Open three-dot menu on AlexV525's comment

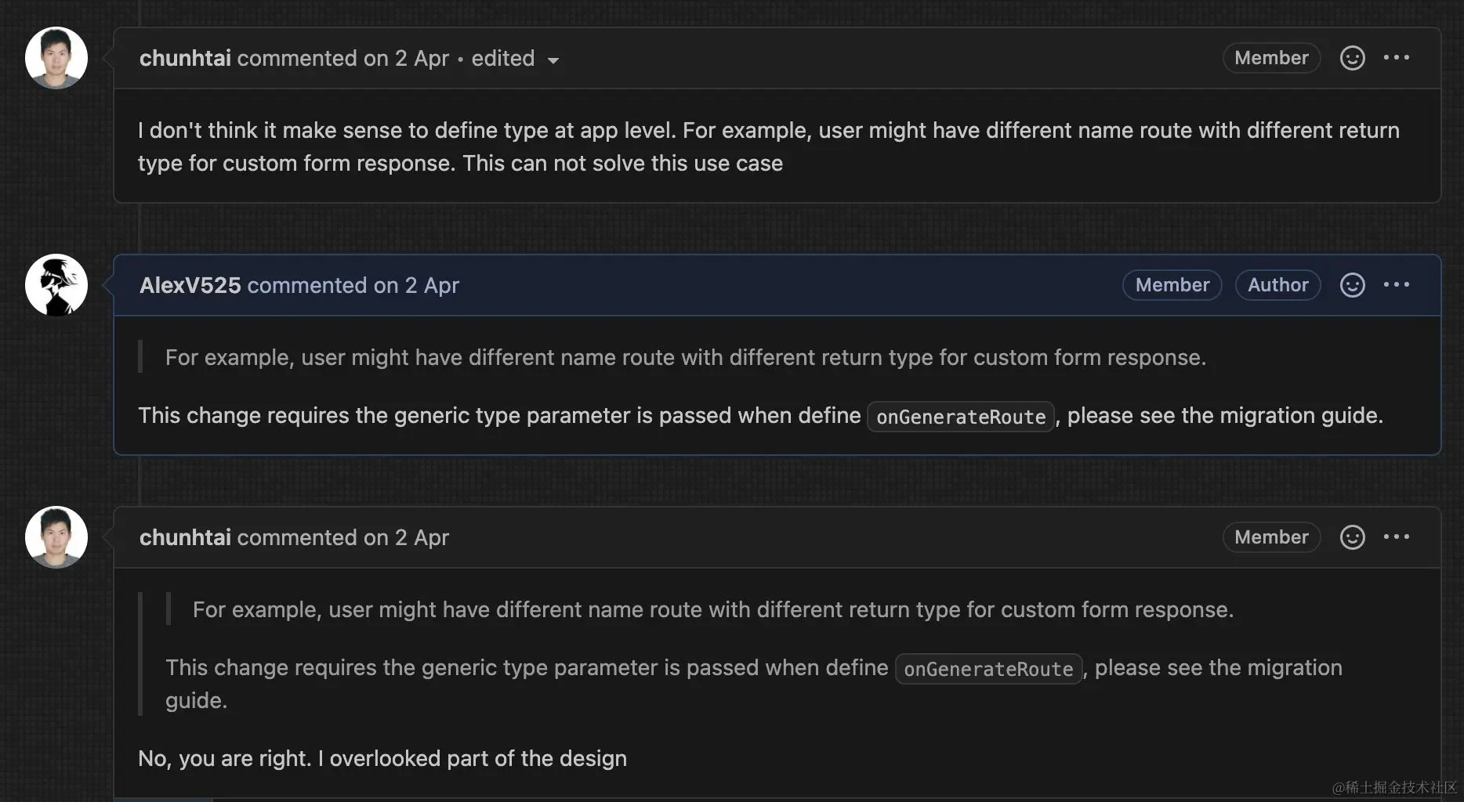click(x=1396, y=285)
